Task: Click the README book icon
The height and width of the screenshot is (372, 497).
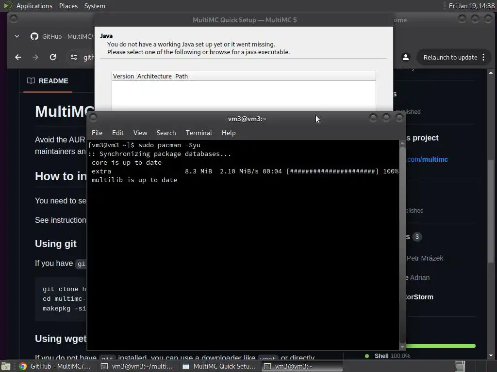Action: point(31,81)
